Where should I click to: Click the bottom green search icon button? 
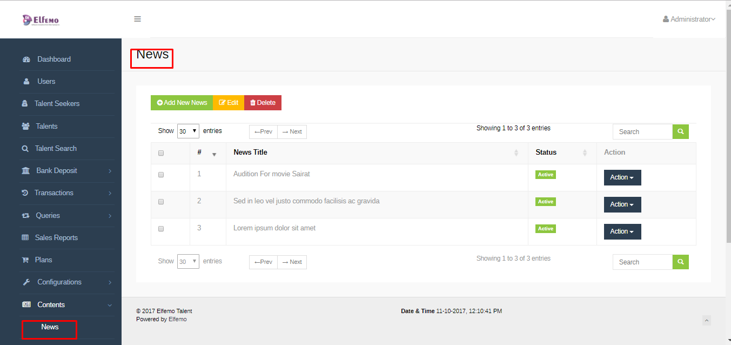coord(681,262)
